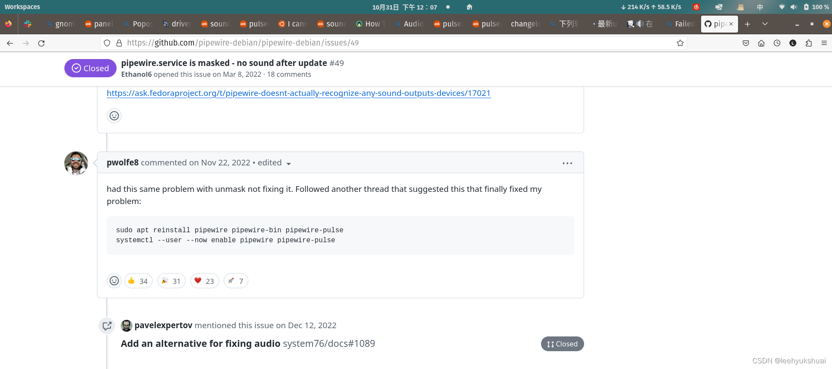Open the Workspaces overview

point(22,7)
